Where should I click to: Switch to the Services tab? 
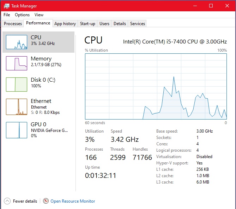pos(138,24)
